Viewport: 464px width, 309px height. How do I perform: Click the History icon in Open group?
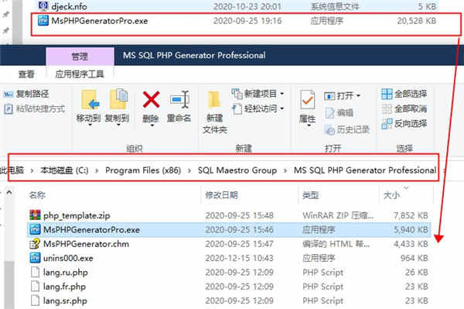coord(329,129)
